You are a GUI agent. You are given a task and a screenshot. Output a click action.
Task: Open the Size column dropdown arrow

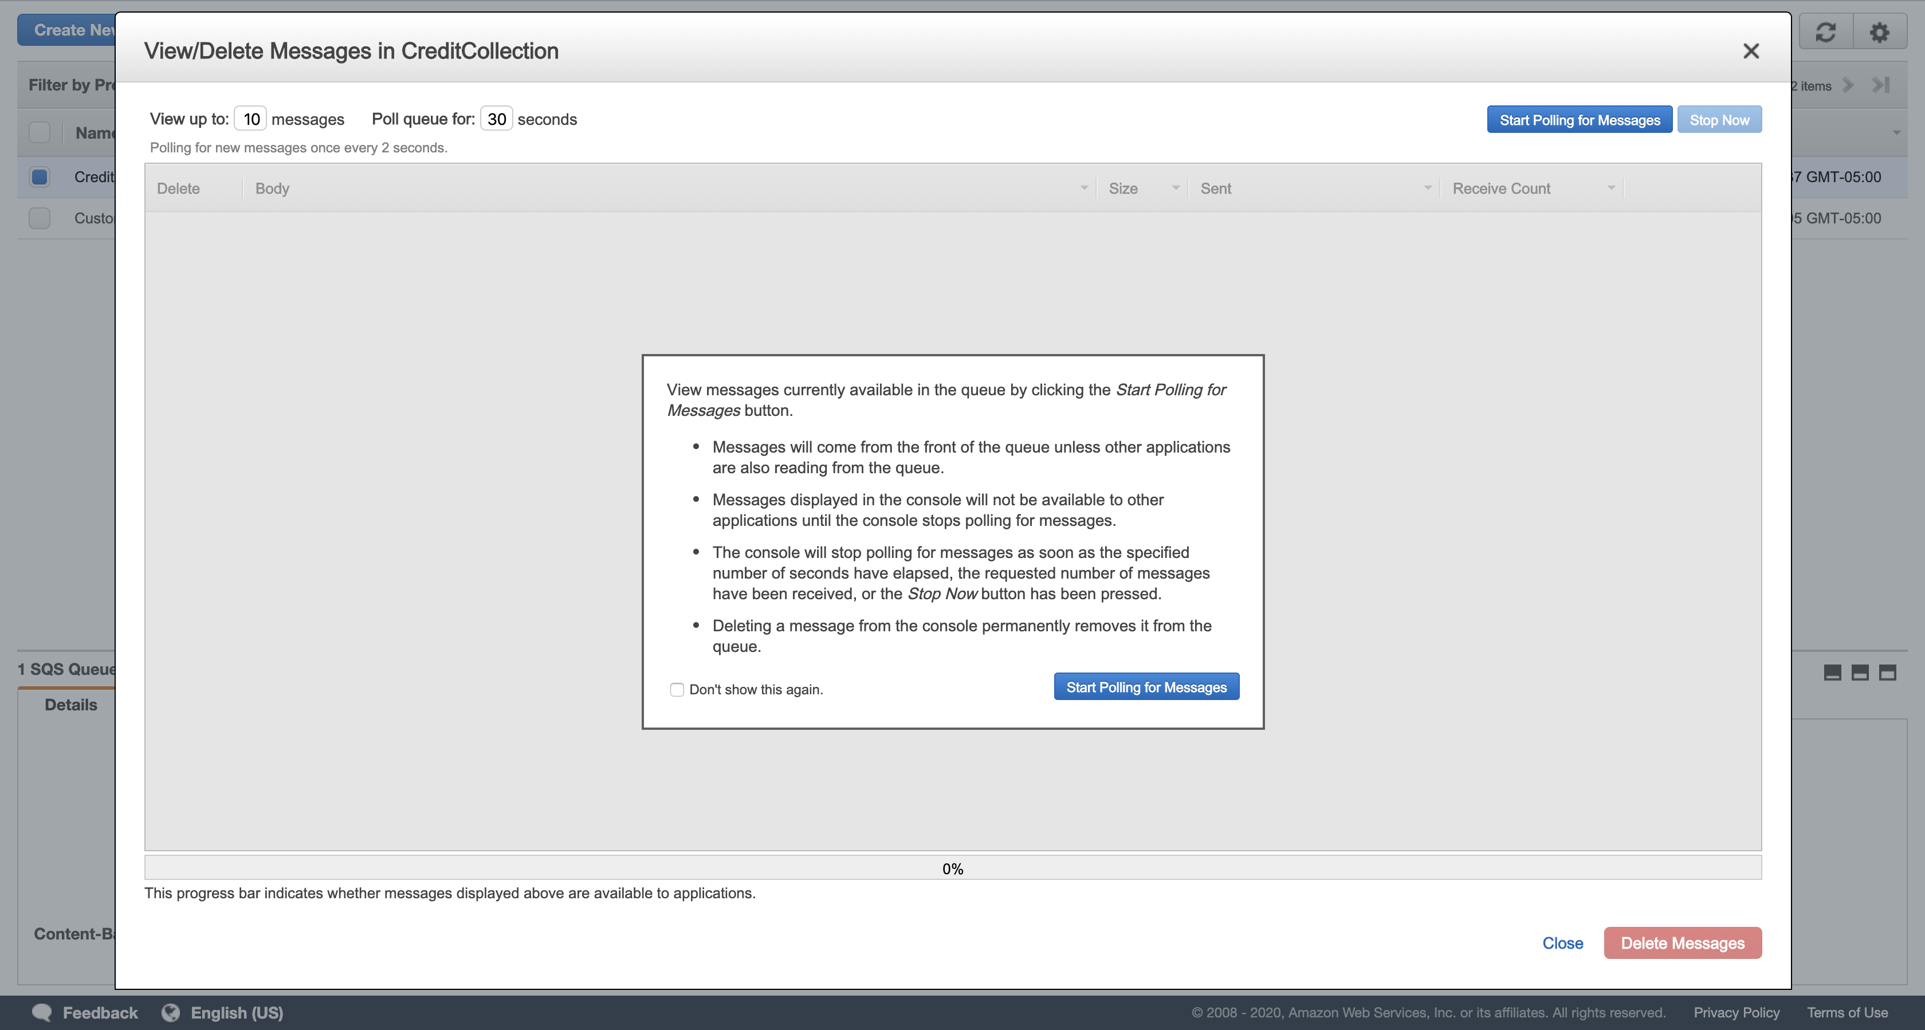1176,188
